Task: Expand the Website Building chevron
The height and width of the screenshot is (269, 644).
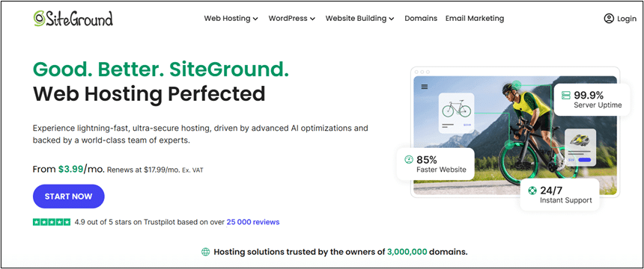Action: pos(392,19)
